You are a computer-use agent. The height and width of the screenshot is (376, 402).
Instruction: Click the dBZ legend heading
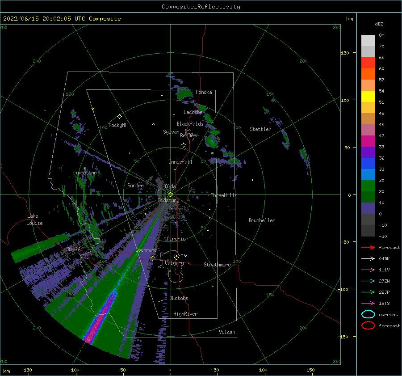click(379, 24)
